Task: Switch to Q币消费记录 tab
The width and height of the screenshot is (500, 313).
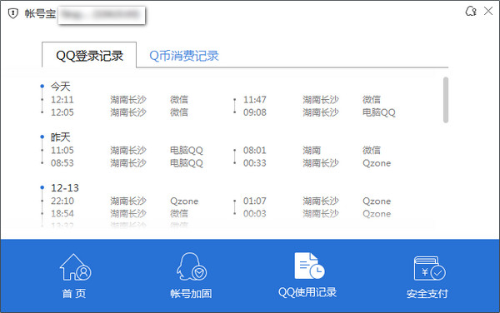Action: pyautogui.click(x=184, y=56)
